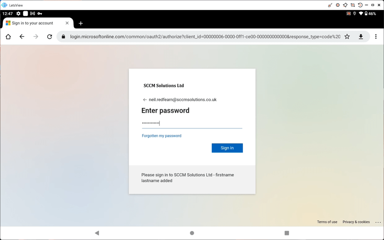Go back using browser back arrow
Screen dimensions: 384x240
22,37
